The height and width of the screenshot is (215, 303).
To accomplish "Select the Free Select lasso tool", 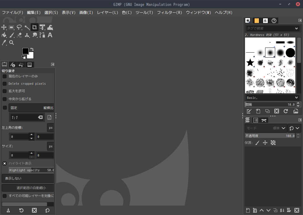I will pos(19,27).
